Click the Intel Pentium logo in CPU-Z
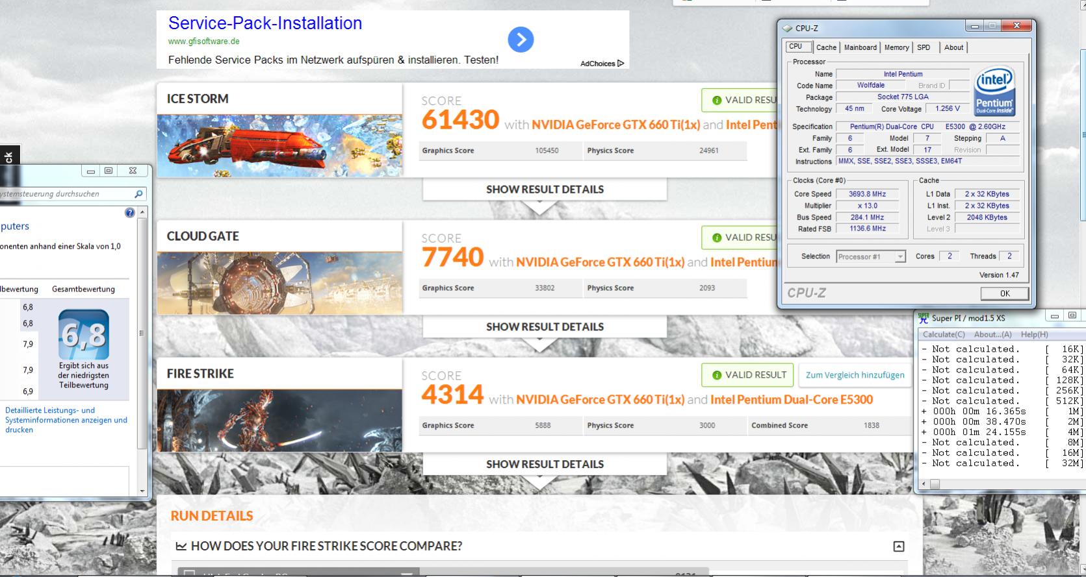This screenshot has width=1086, height=577. click(994, 91)
